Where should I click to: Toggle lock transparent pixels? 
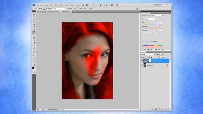point(146,57)
